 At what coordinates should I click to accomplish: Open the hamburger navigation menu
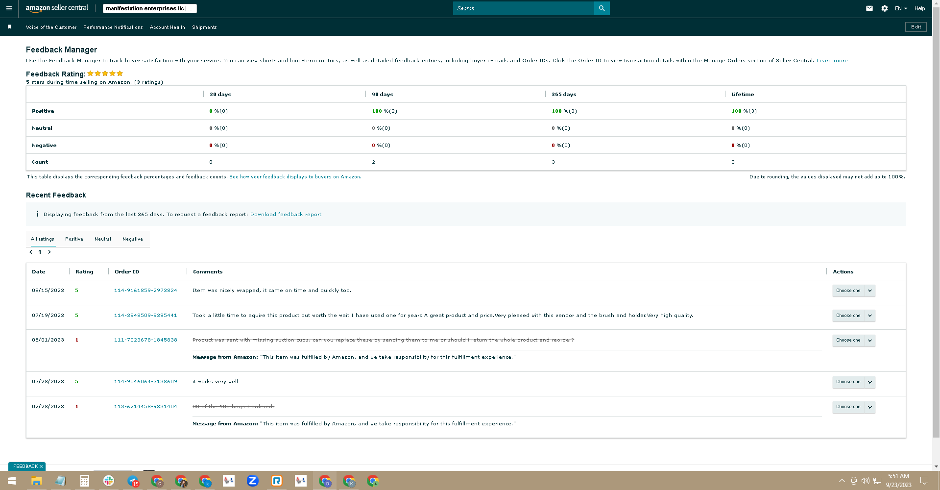point(9,8)
